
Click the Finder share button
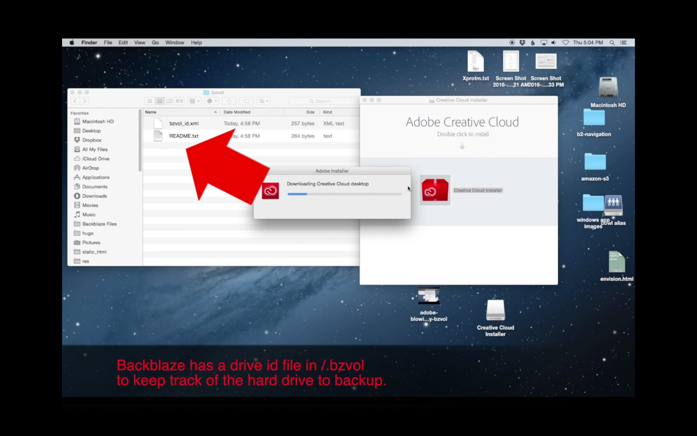point(229,101)
